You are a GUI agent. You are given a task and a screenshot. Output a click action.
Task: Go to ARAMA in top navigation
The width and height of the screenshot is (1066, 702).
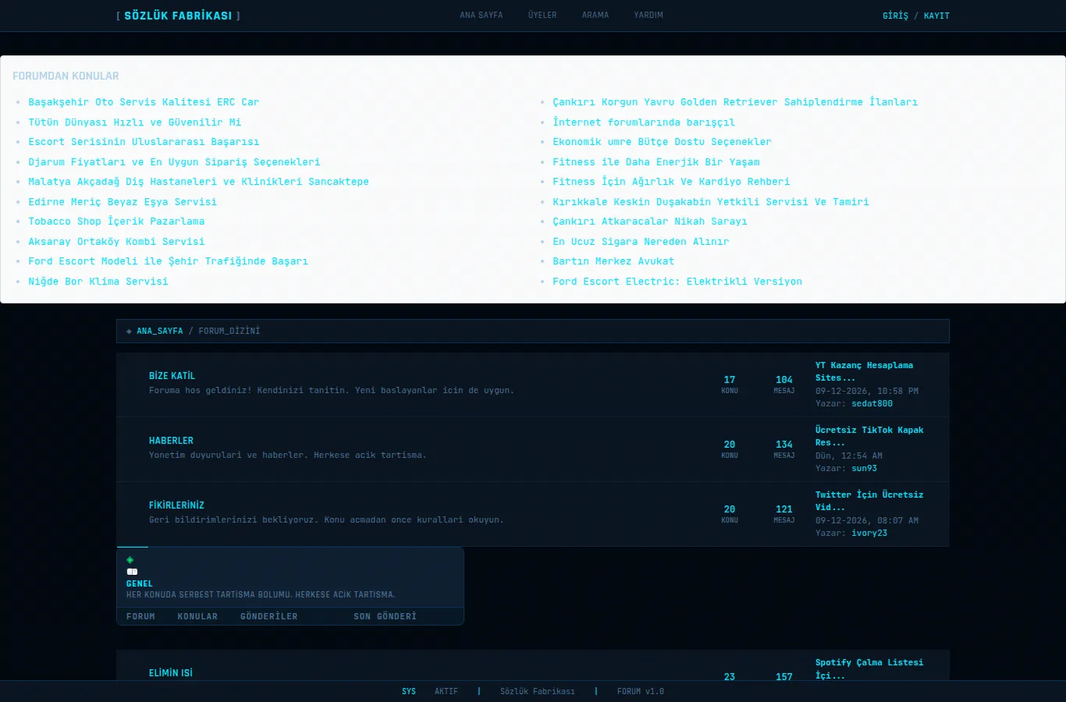tap(595, 15)
